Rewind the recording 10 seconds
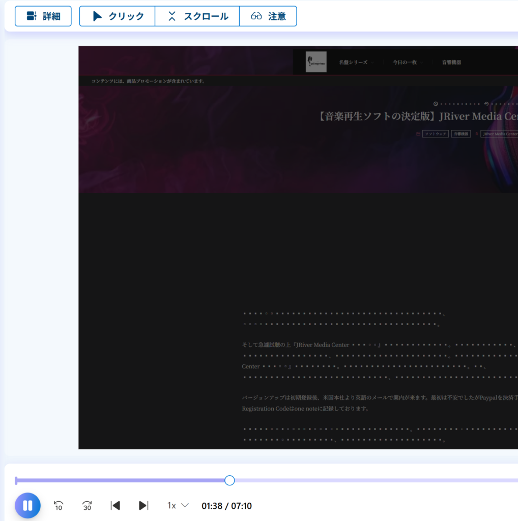518x521 pixels. coord(59,506)
